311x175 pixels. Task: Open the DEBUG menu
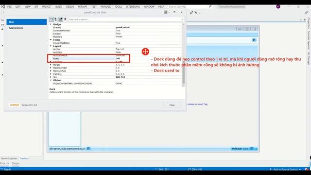pyautogui.click(x=70, y=6)
